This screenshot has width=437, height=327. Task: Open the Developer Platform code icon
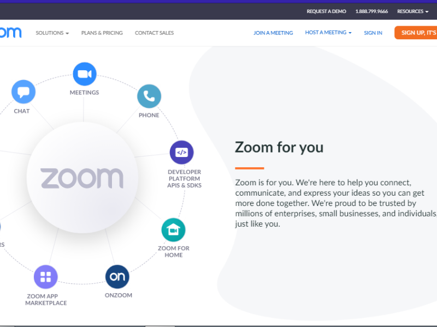(182, 153)
